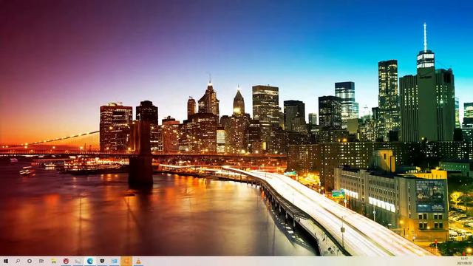Viewport: 473px width, 266px height.
Task: Open the black shield security app
Action: (102, 261)
